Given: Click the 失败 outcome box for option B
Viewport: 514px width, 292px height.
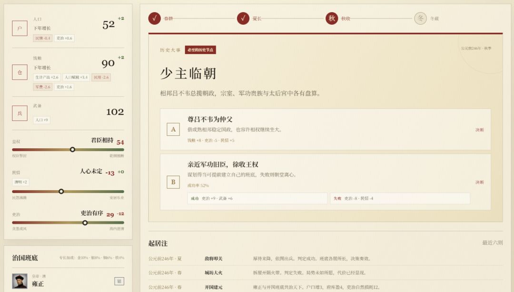Looking at the screenshot, I should pos(400,198).
